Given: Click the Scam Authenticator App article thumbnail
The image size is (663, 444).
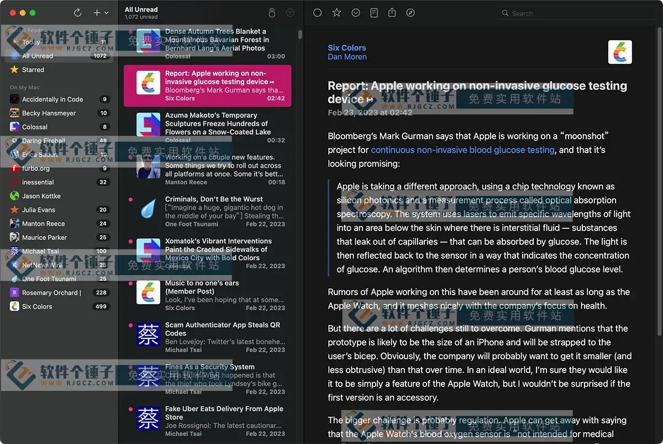Looking at the screenshot, I should coord(148,335).
